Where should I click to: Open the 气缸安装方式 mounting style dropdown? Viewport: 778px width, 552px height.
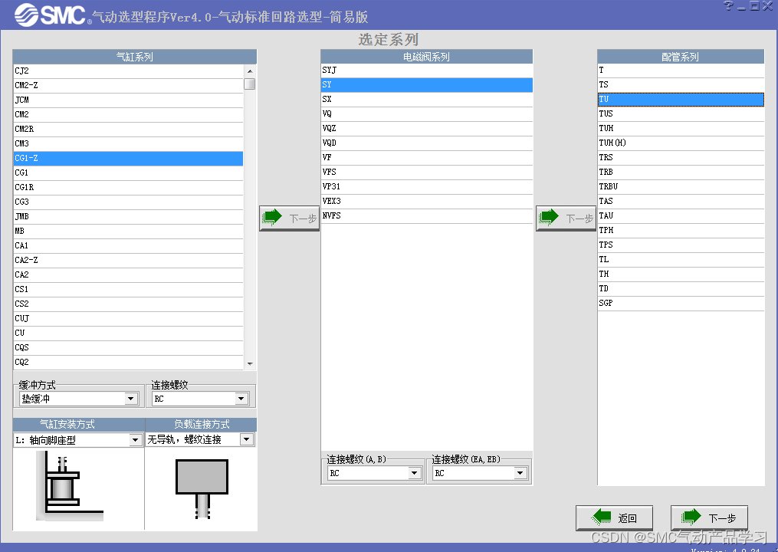pyautogui.click(x=134, y=439)
